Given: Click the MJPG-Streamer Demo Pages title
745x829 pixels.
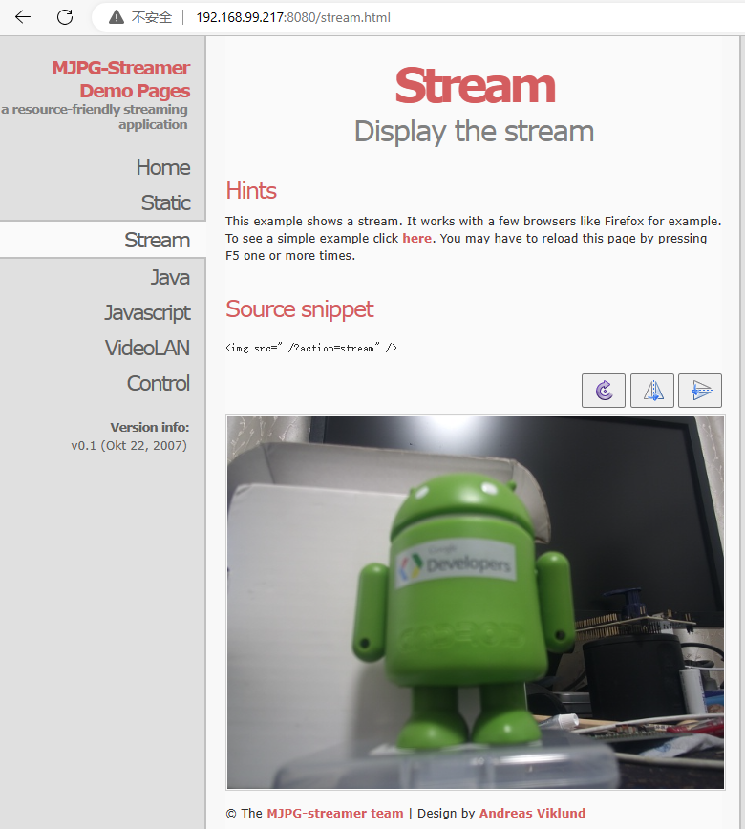Looking at the screenshot, I should click(x=121, y=79).
